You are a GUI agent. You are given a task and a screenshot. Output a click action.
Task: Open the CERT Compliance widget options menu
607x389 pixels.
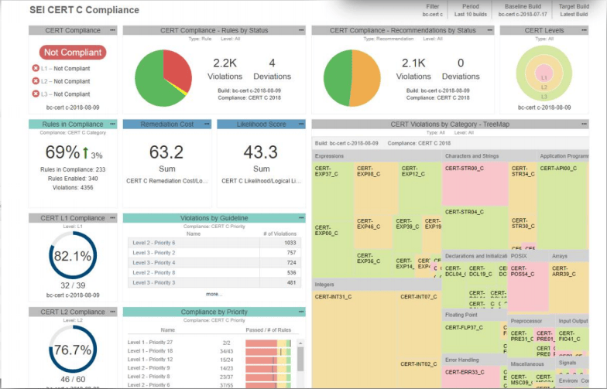(112, 30)
